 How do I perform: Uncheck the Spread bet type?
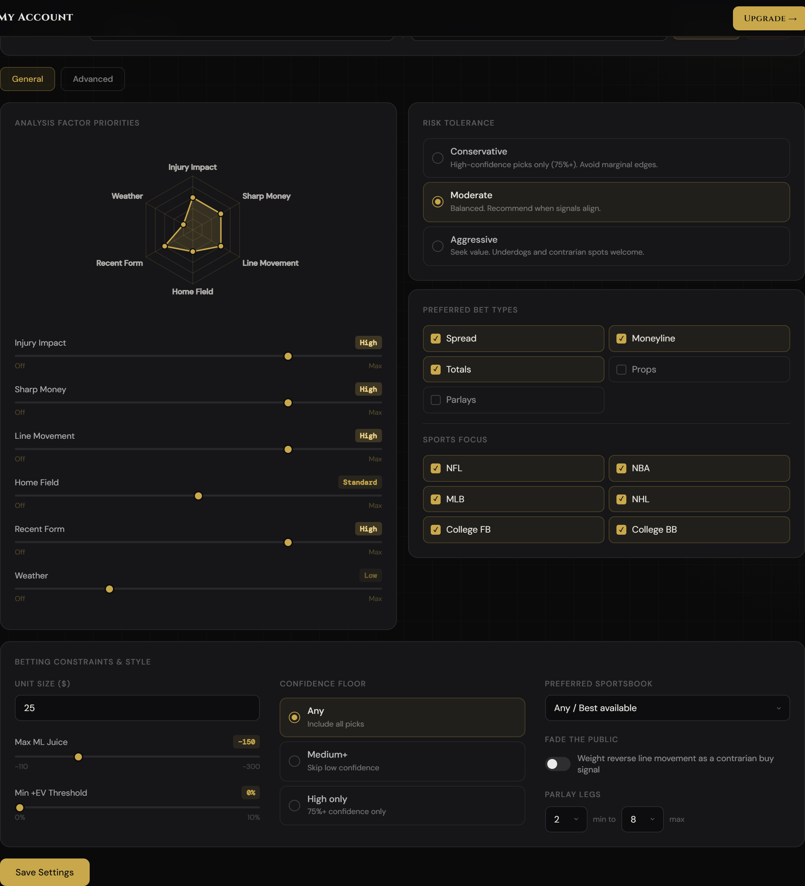tap(513, 338)
